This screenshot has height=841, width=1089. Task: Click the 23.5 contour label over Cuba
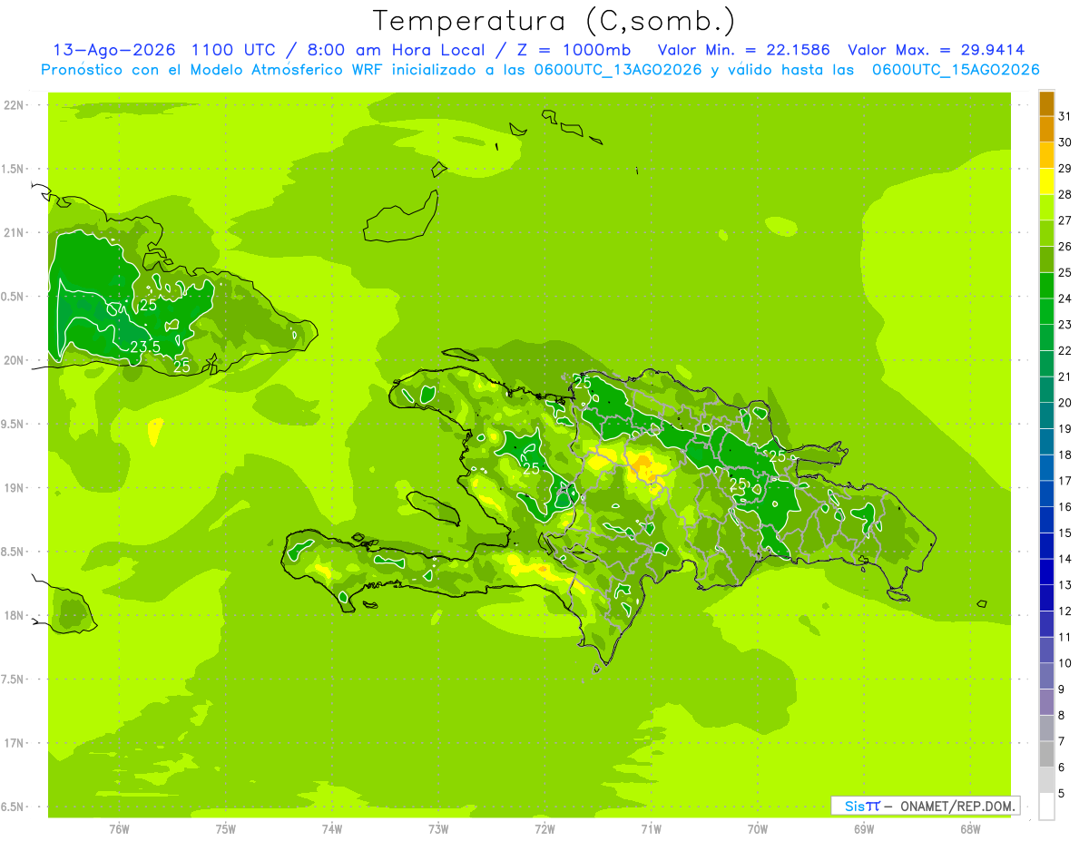[145, 347]
